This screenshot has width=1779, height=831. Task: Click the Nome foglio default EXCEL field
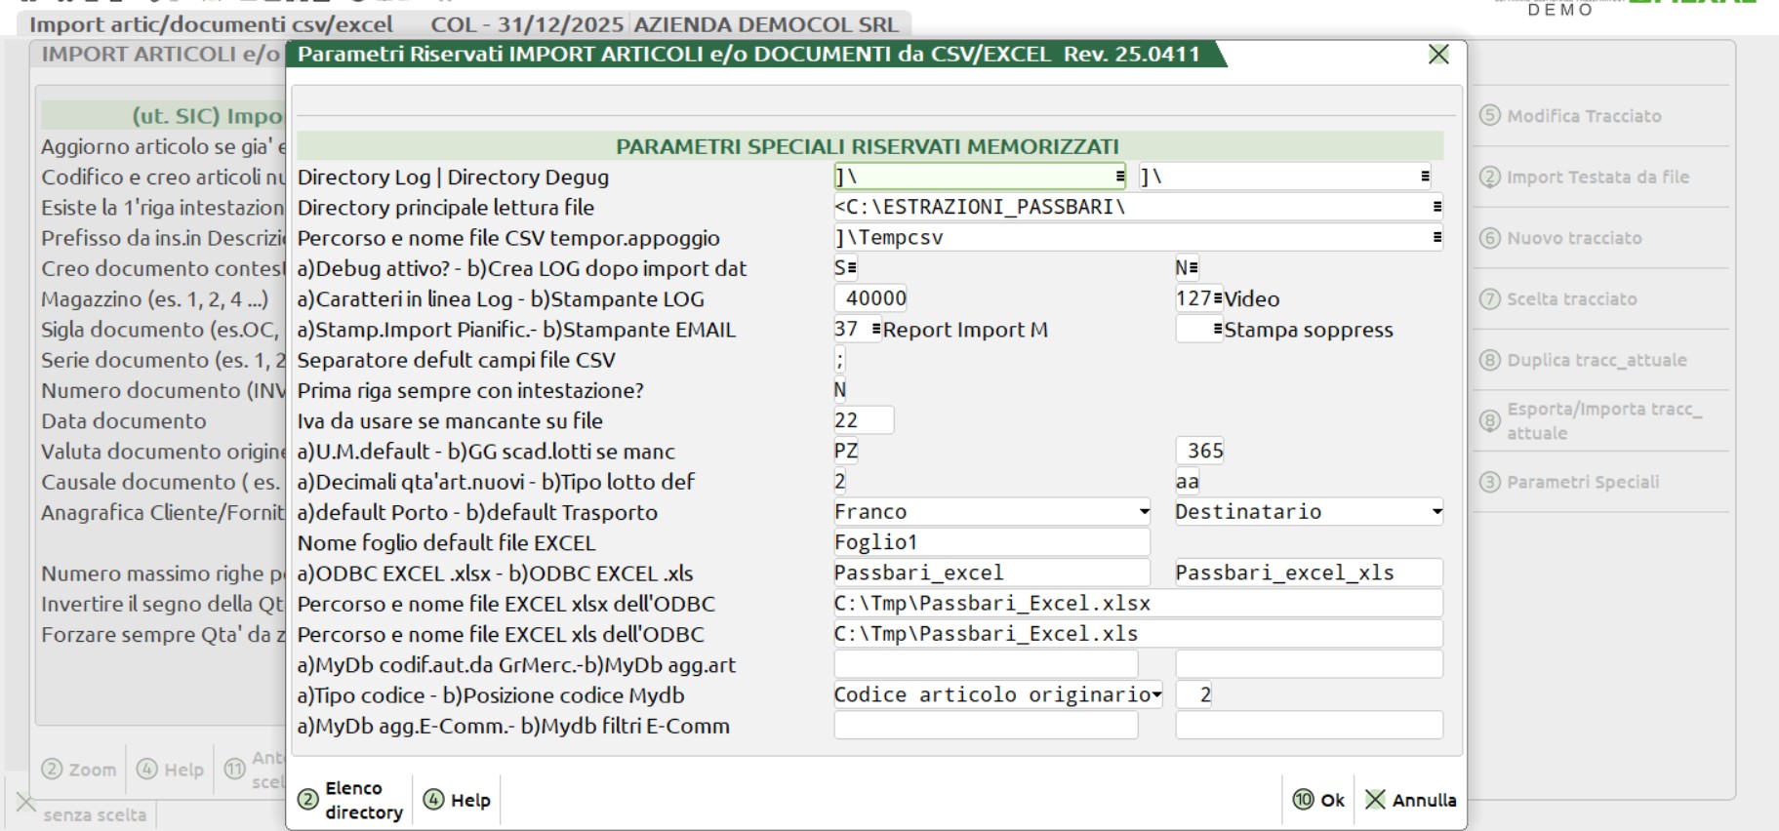991,542
